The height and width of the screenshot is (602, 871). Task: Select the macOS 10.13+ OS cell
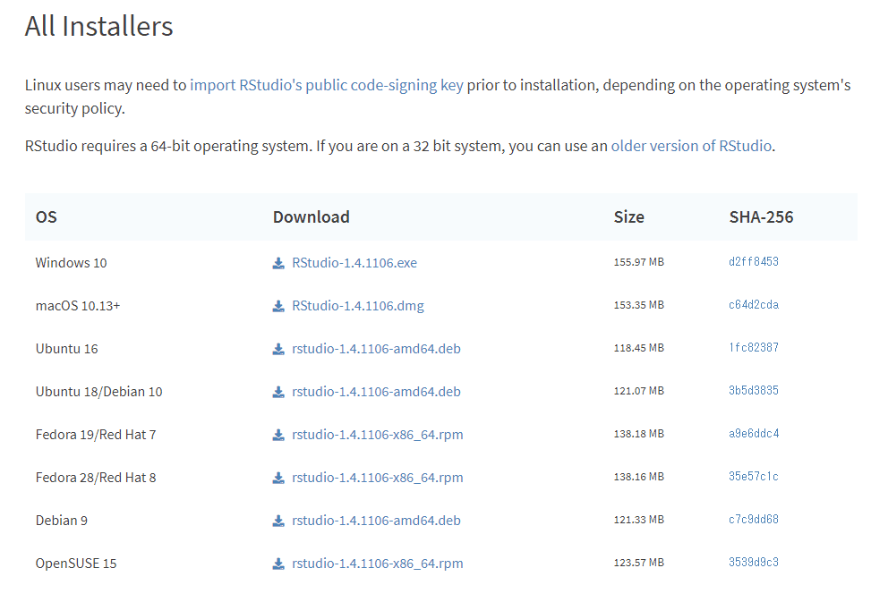pyautogui.click(x=78, y=306)
